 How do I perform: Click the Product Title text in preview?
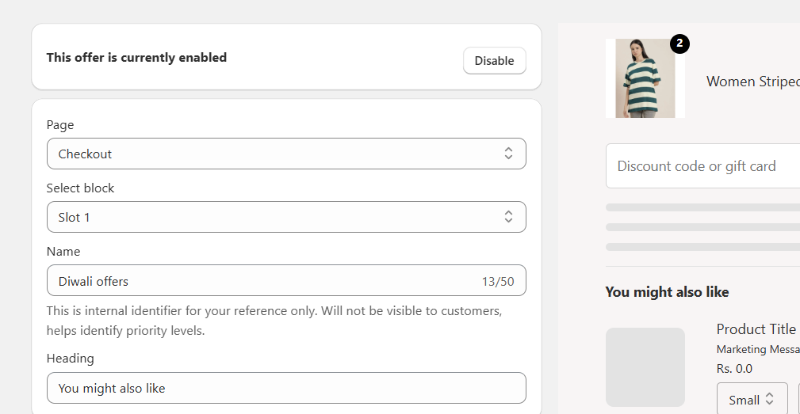(756, 329)
